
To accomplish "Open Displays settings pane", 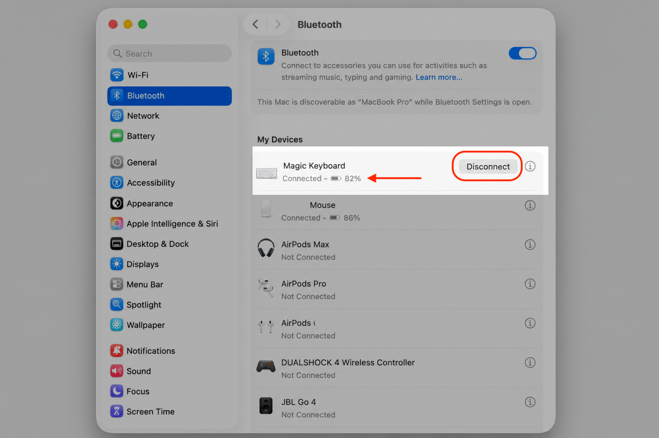I will 169,264.
